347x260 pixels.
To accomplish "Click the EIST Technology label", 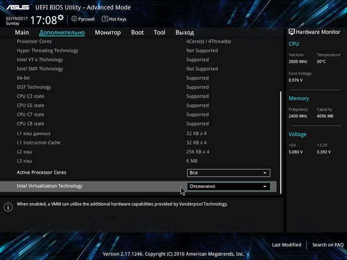I will (x=34, y=87).
